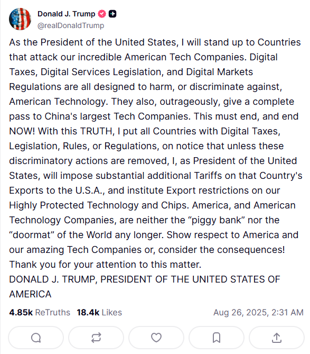Click the black plus badge beside name

(x=112, y=14)
